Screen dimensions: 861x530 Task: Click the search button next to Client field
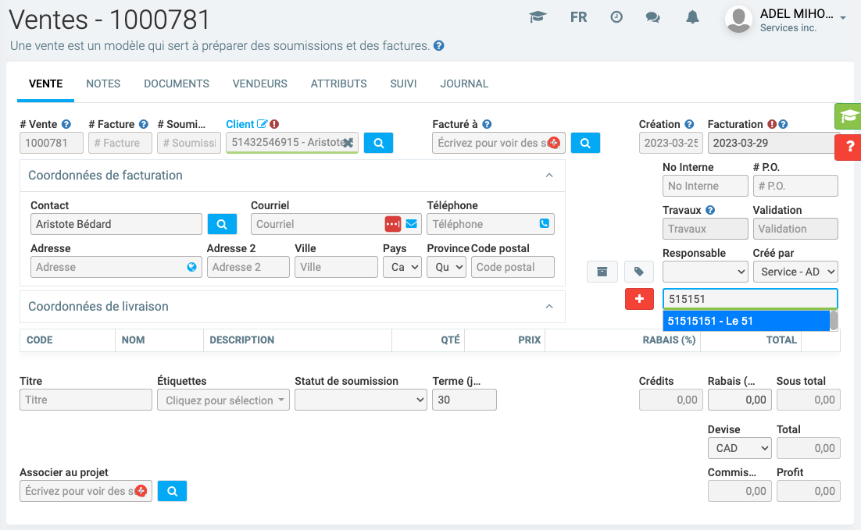click(378, 143)
